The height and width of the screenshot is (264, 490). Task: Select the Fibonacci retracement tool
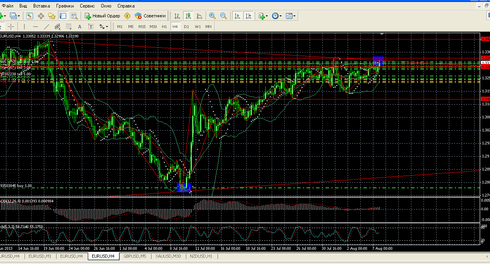(69, 26)
